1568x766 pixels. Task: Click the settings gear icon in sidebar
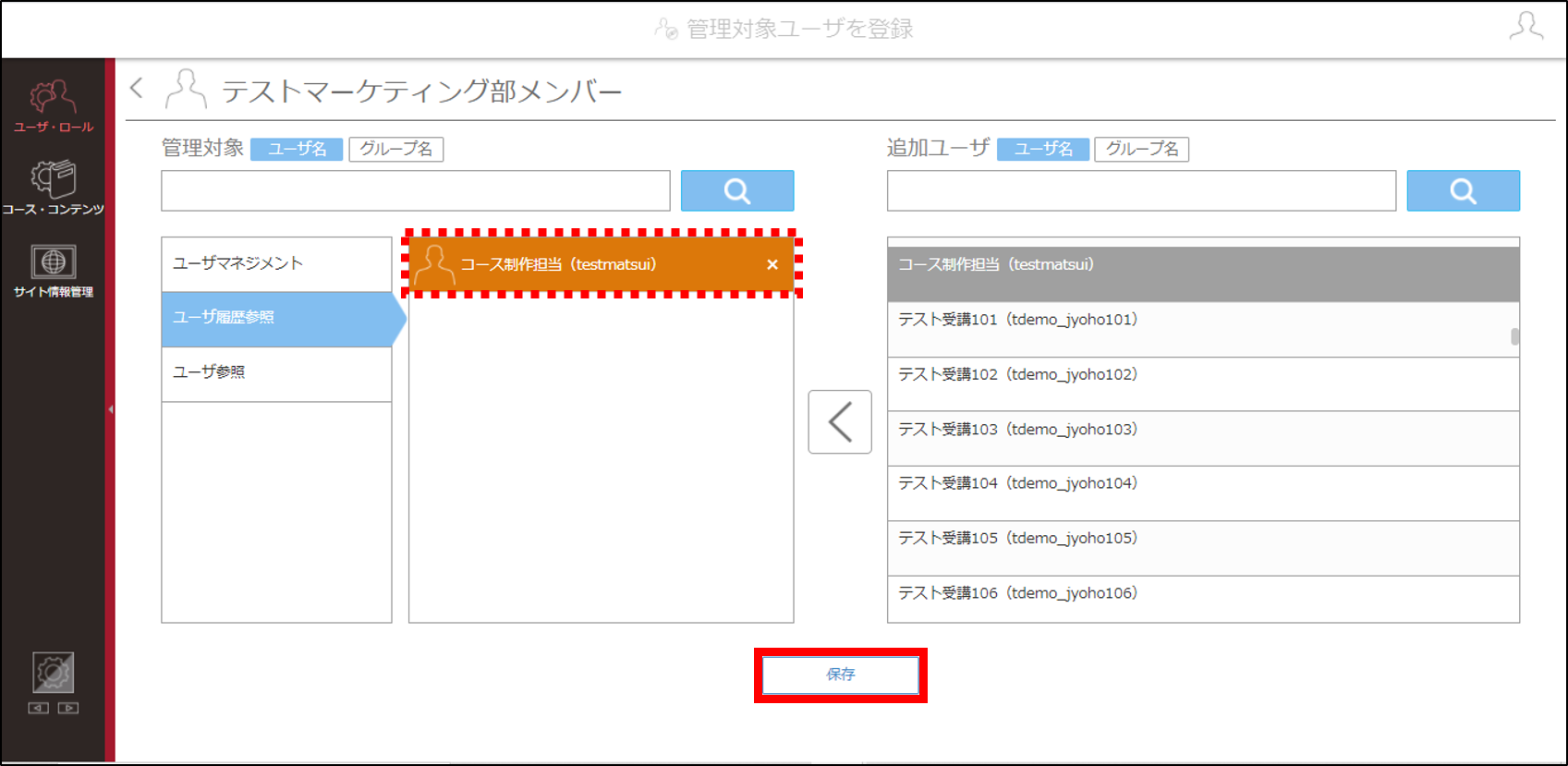[53, 672]
